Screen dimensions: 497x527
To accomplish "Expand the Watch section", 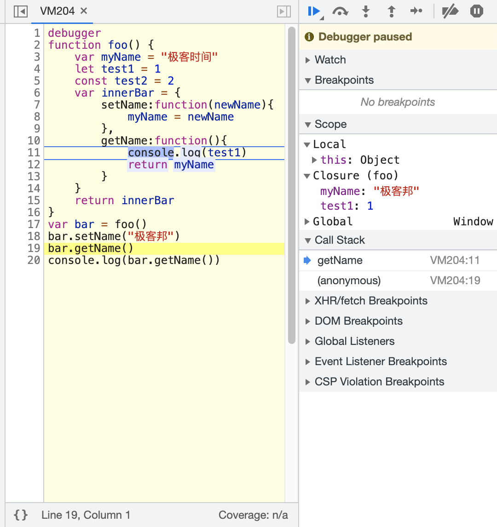I will (x=330, y=60).
